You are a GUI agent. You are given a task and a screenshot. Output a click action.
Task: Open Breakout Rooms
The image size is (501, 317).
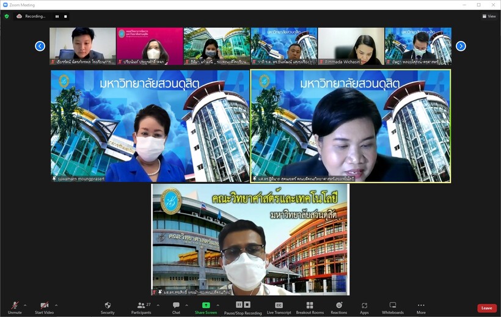310,308
